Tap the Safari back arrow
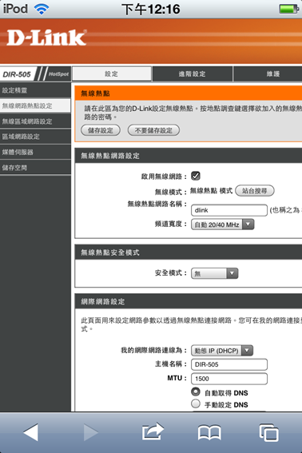This screenshot has height=453, width=302. 30,432
